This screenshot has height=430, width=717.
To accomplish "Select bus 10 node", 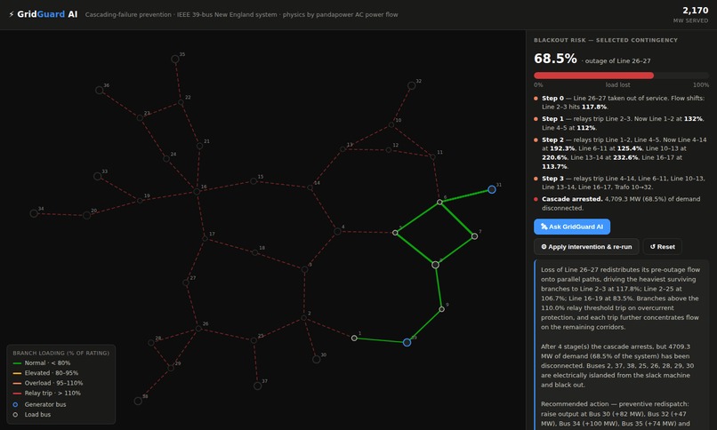I will pyautogui.click(x=391, y=124).
